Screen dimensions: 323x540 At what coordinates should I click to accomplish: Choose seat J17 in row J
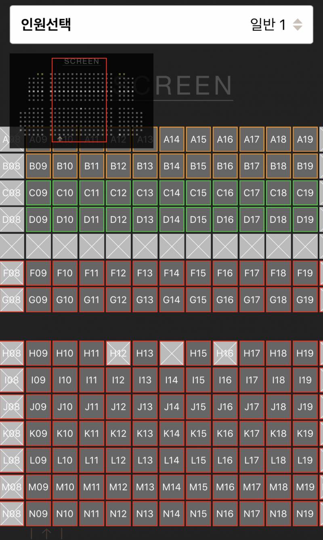click(x=252, y=407)
